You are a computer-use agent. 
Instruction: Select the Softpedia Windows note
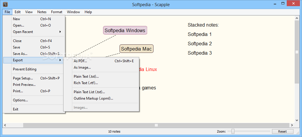click(x=125, y=30)
